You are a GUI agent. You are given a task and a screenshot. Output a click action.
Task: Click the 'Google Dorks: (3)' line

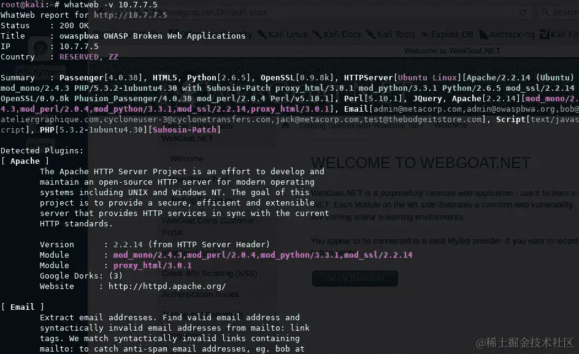click(81, 275)
